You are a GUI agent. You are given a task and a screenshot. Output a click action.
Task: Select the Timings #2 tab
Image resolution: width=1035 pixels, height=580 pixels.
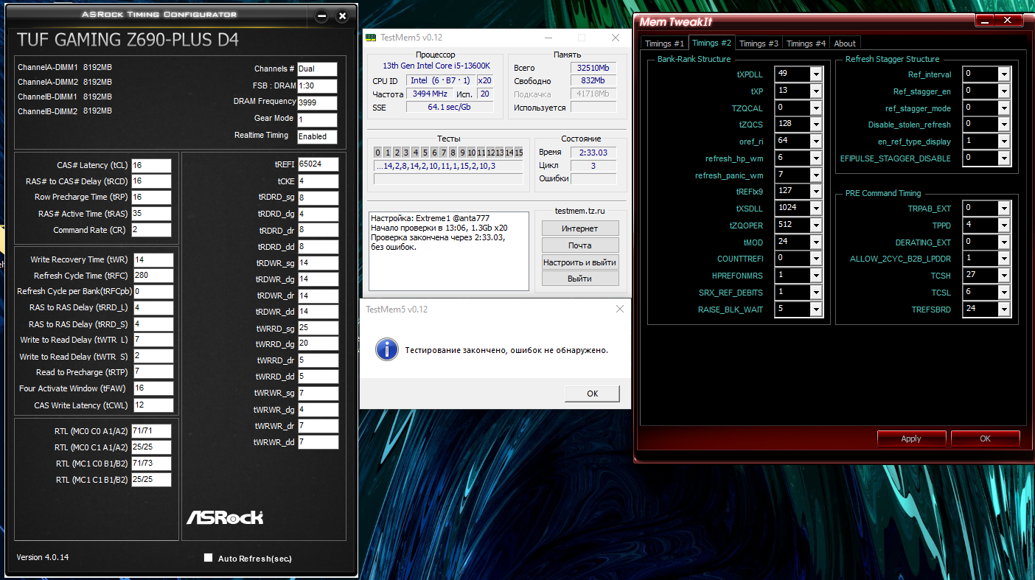[x=712, y=43]
